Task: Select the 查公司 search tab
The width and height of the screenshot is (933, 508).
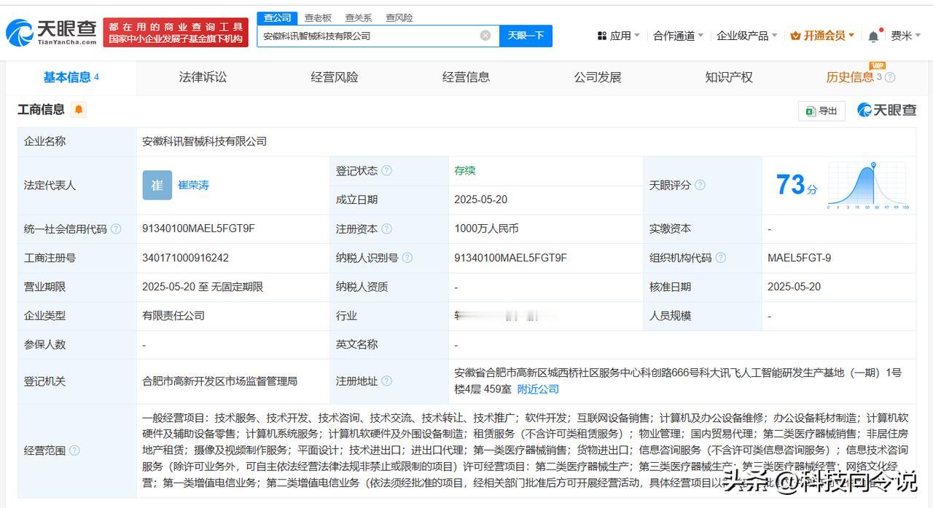Action: tap(277, 17)
